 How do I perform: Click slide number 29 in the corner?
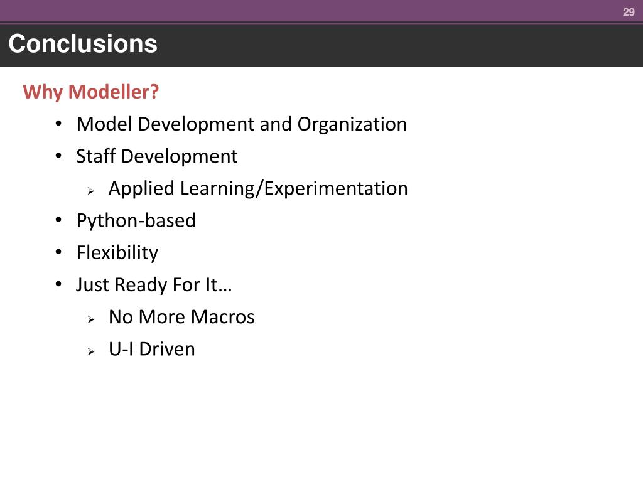coord(629,12)
